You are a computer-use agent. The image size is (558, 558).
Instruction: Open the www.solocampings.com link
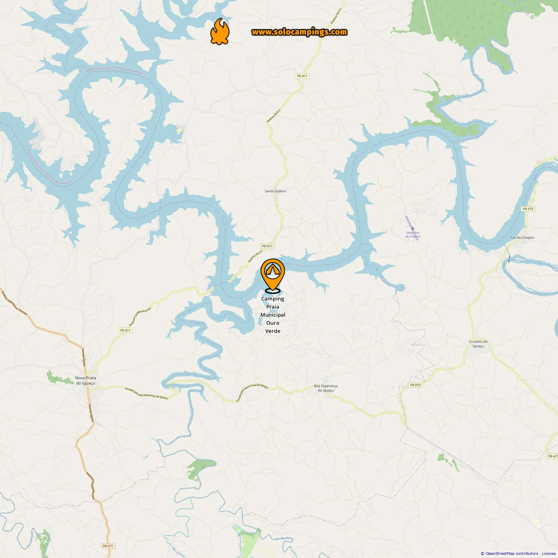click(x=299, y=32)
